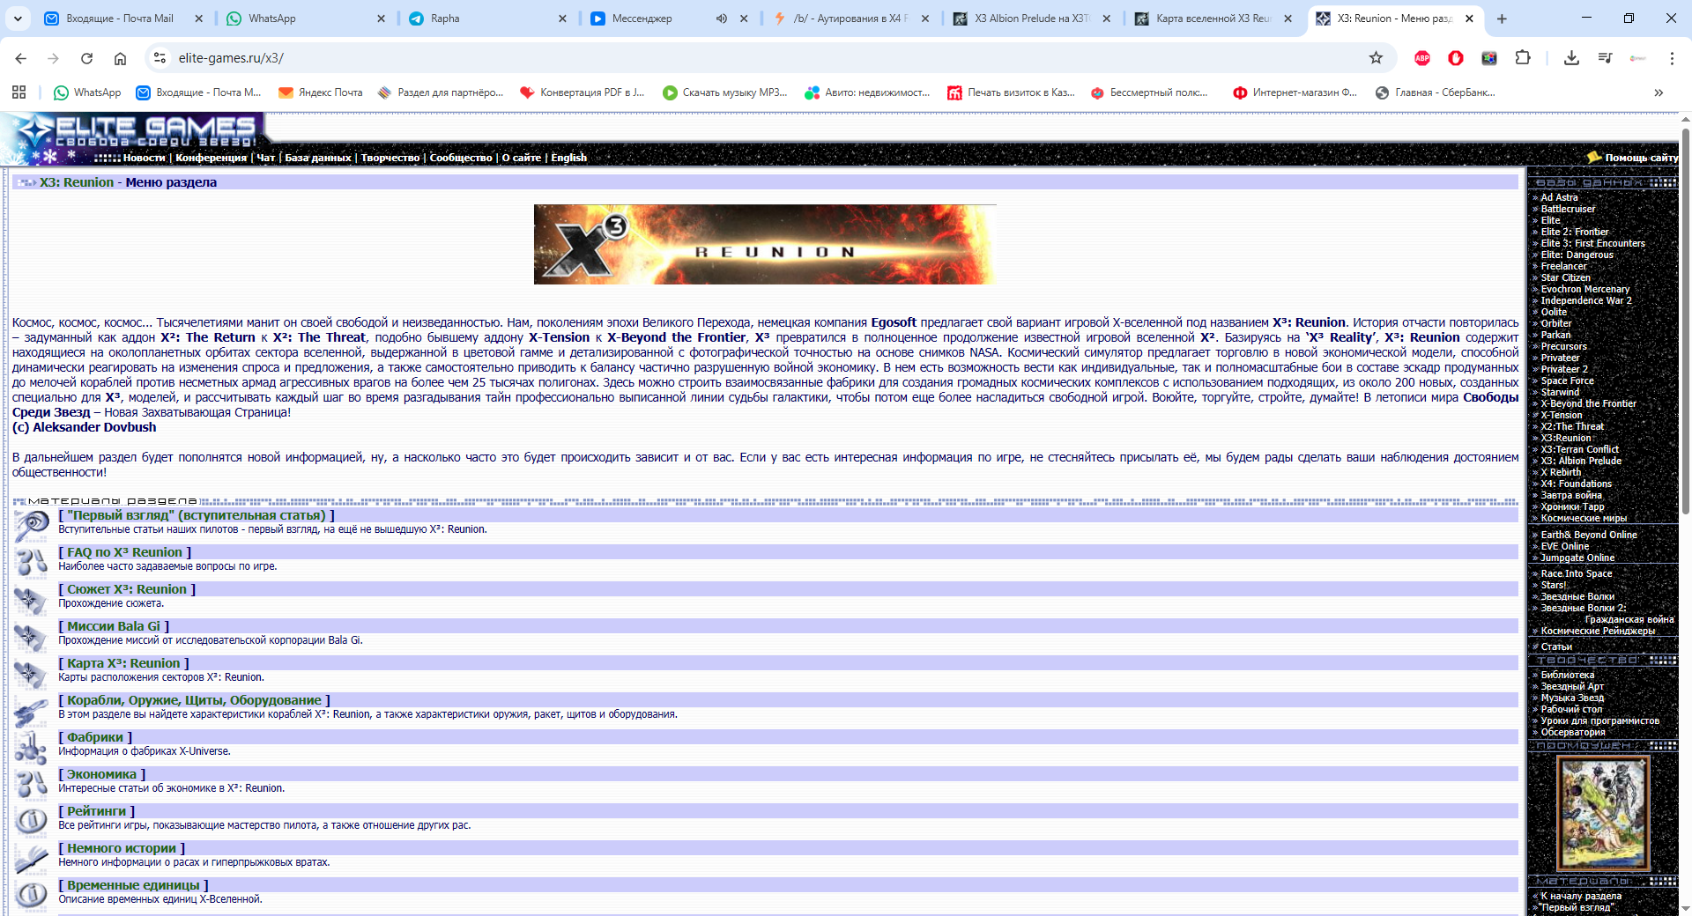Go back to the previous page
Screen dimensions: 1692x916
[x=21, y=58]
